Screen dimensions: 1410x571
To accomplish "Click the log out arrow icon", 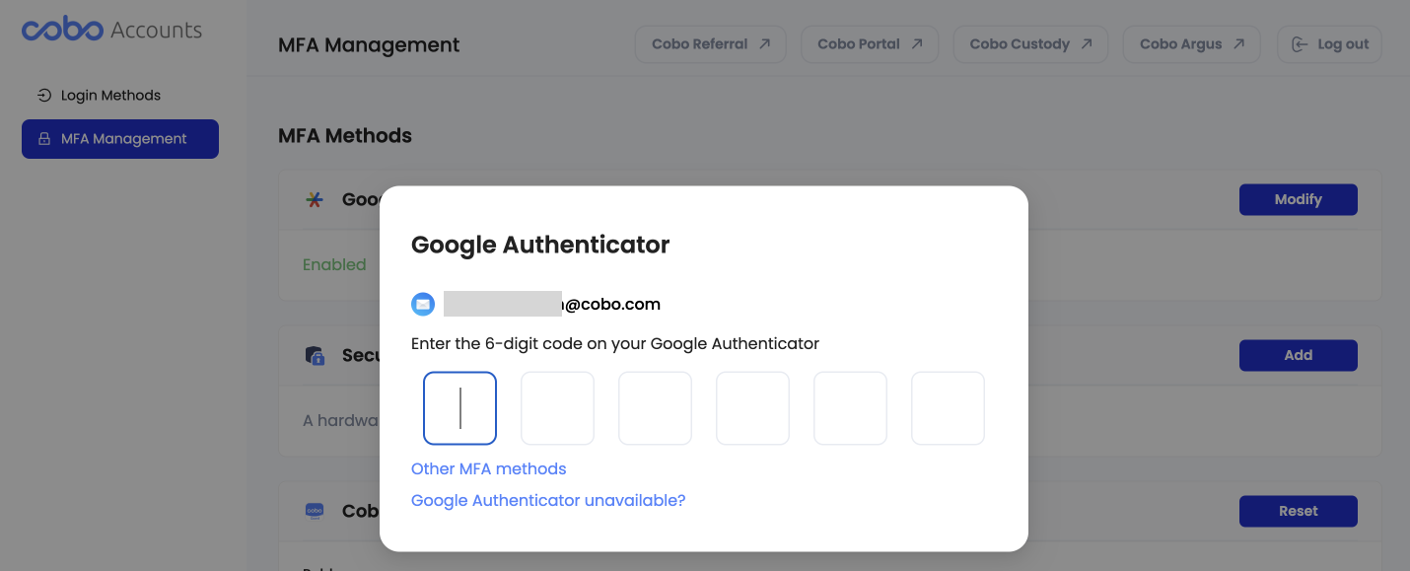I will [x=1301, y=43].
